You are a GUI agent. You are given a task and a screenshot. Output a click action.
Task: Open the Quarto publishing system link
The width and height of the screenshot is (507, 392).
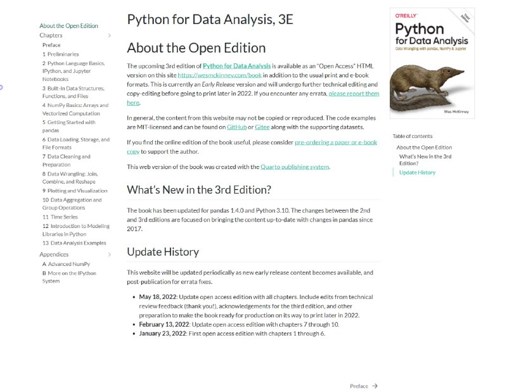pos(295,167)
